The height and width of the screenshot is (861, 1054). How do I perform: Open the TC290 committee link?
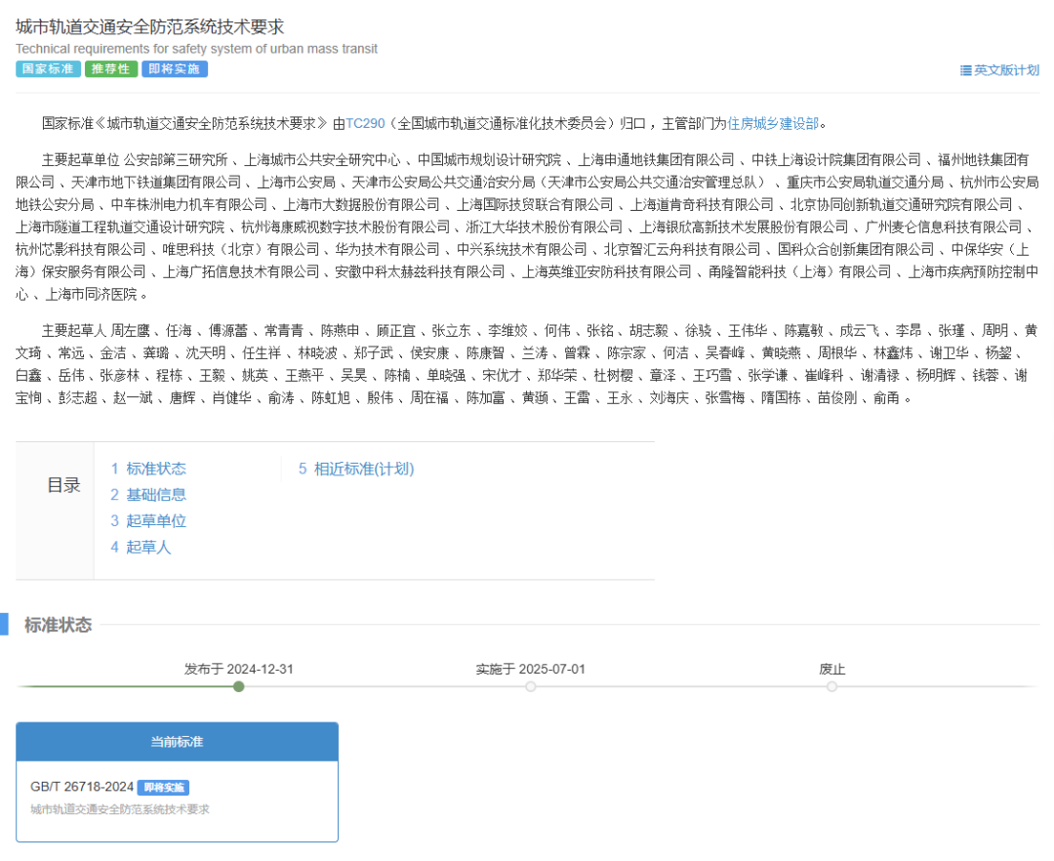365,123
